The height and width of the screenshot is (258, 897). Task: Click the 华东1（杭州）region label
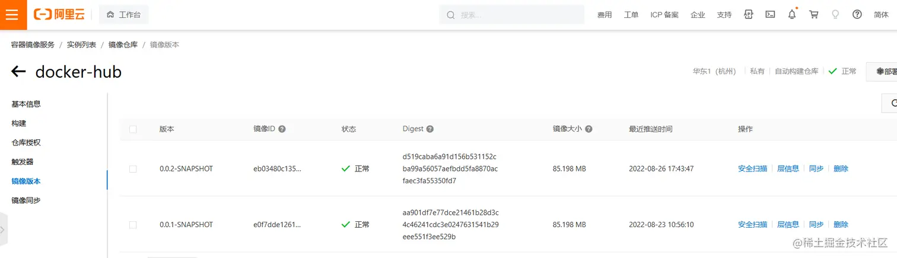714,71
